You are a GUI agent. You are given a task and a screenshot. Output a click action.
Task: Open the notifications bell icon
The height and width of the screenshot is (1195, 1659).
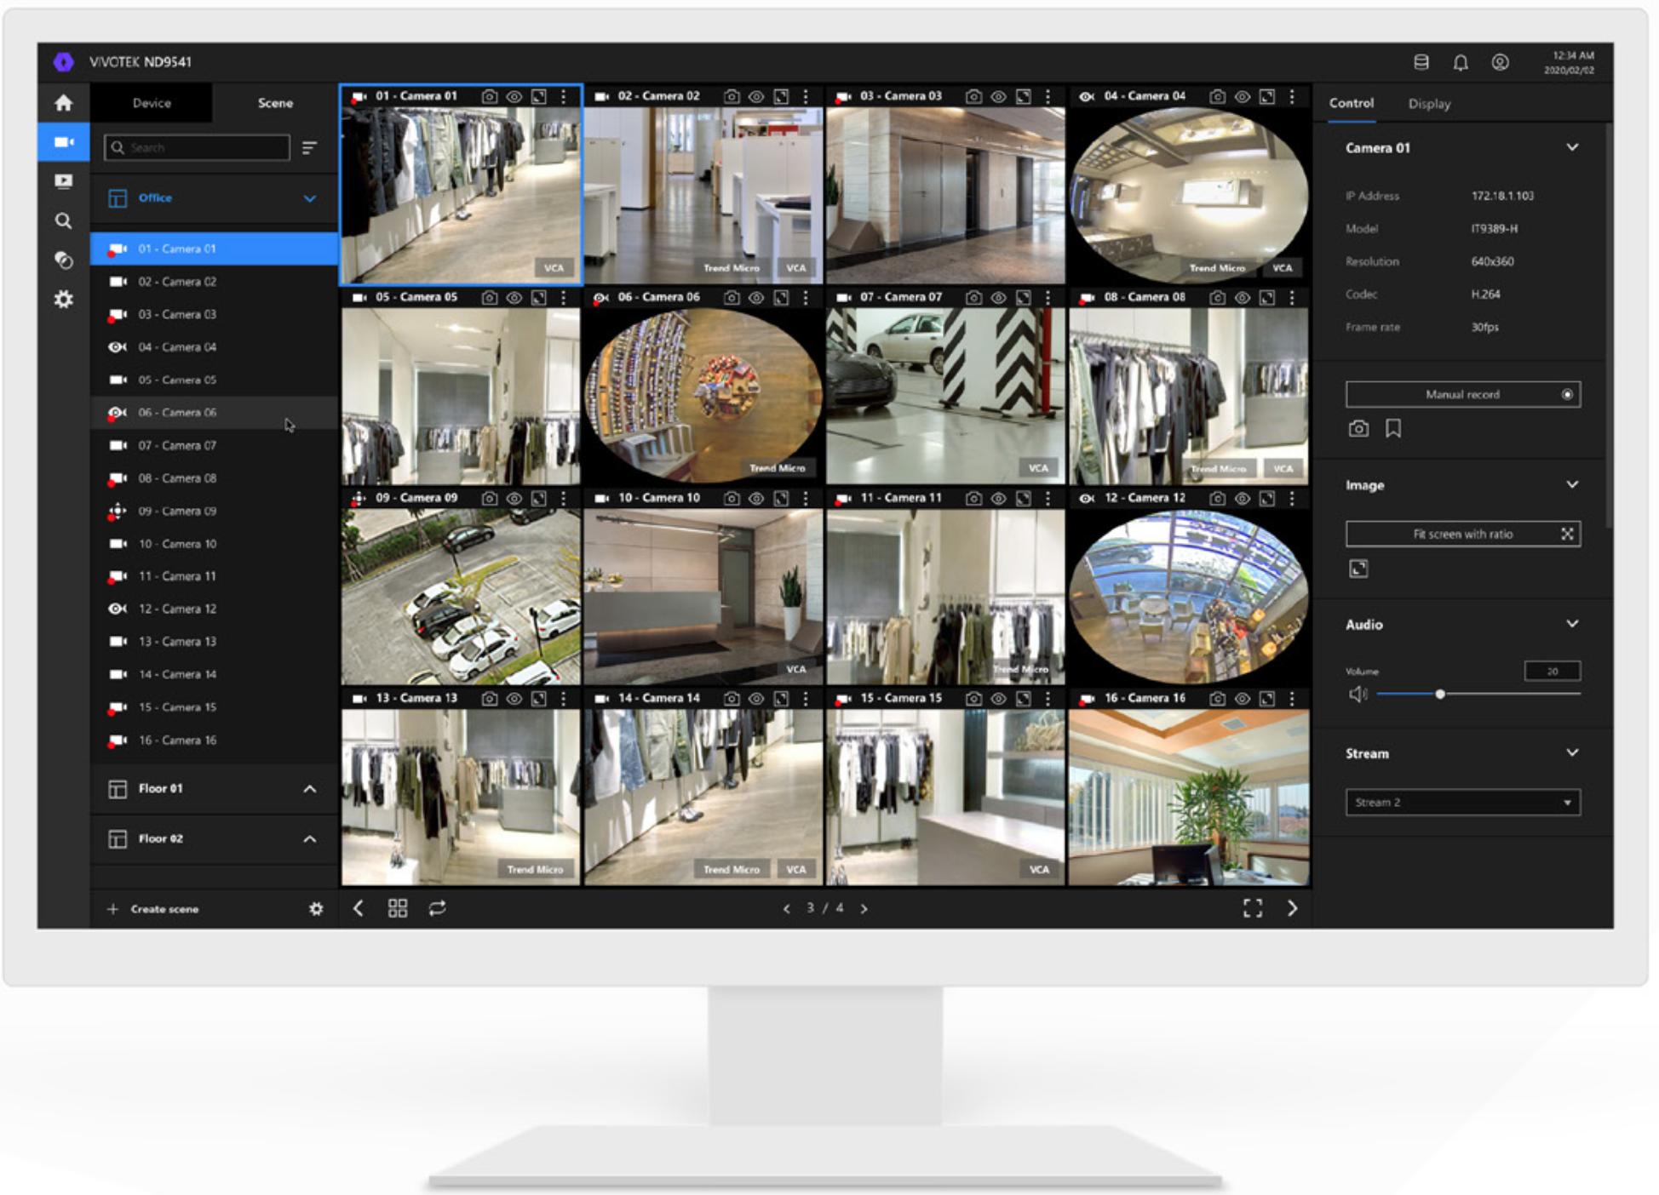coord(1460,62)
